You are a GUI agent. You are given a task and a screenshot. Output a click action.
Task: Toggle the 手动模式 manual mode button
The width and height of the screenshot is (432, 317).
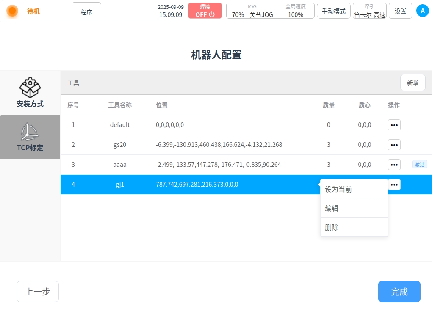tap(333, 11)
